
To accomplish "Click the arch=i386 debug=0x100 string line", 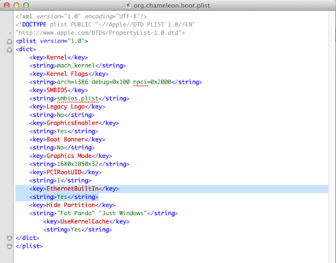I will (x=115, y=82).
